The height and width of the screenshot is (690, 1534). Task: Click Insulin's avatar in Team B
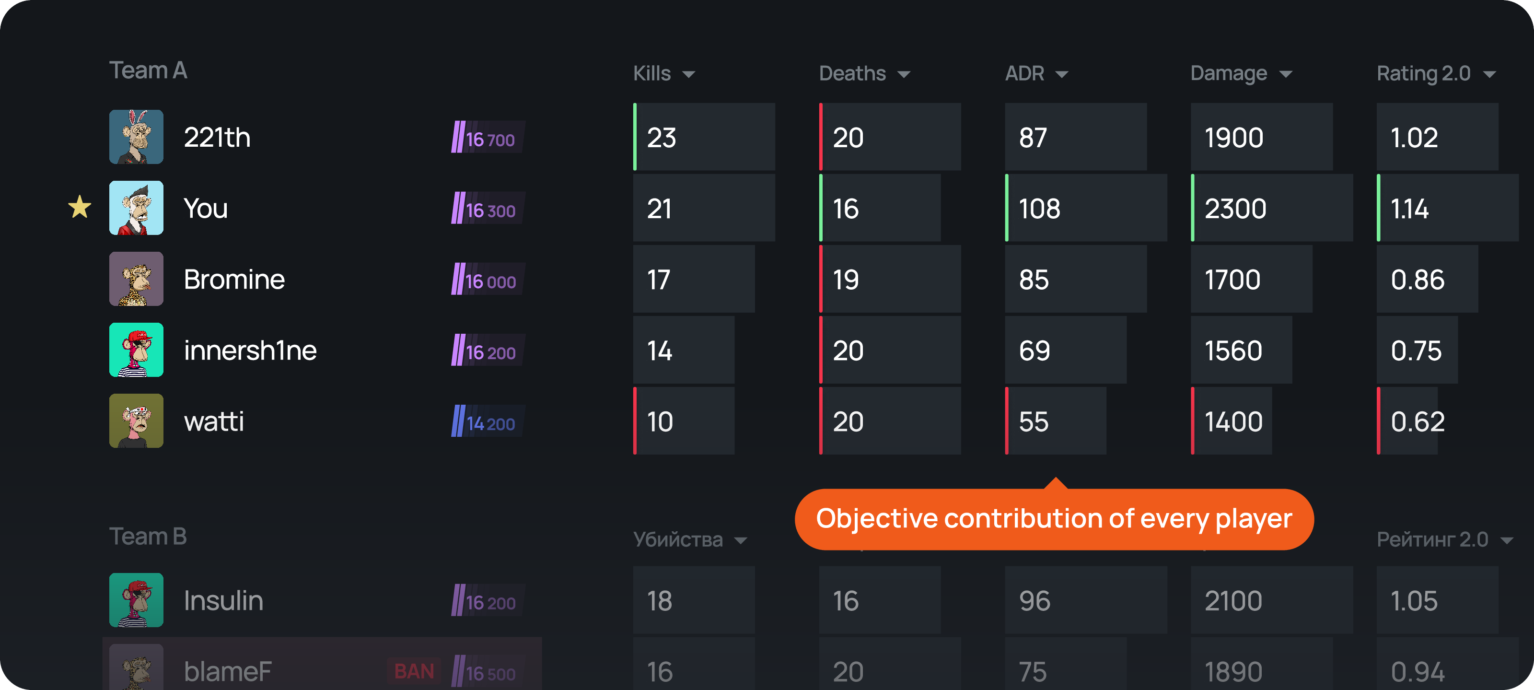coord(136,599)
